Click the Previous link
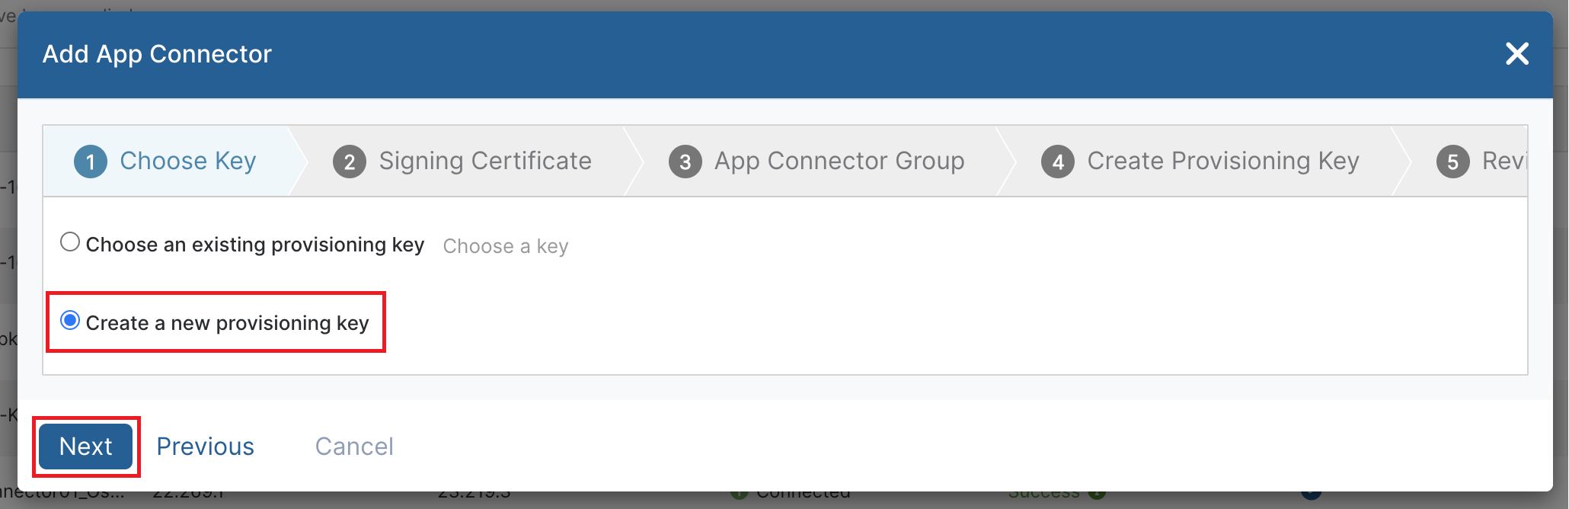Screen dimensions: 1569x509 point(206,447)
